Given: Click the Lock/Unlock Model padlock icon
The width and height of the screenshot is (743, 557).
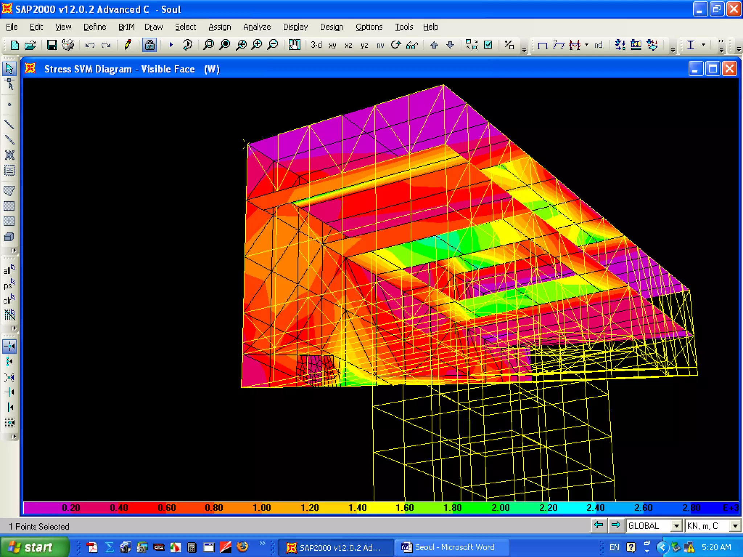Looking at the screenshot, I should pos(149,45).
